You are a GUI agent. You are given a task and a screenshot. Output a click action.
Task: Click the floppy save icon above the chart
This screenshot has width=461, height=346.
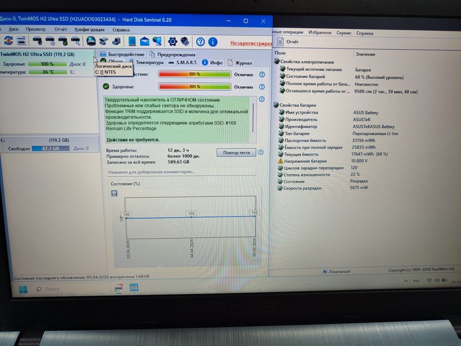coord(114,193)
